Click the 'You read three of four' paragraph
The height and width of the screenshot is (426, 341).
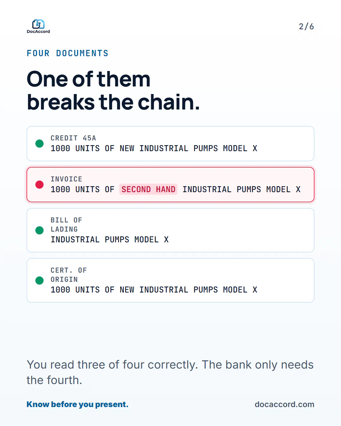170,372
